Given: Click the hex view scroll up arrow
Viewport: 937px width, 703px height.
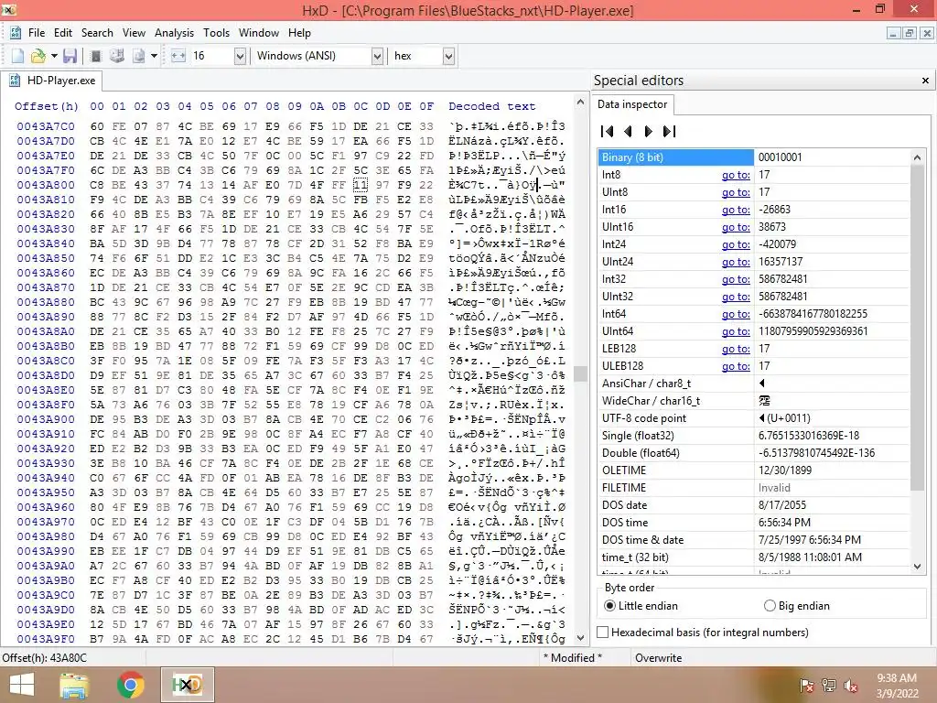Looking at the screenshot, I should pyautogui.click(x=579, y=103).
